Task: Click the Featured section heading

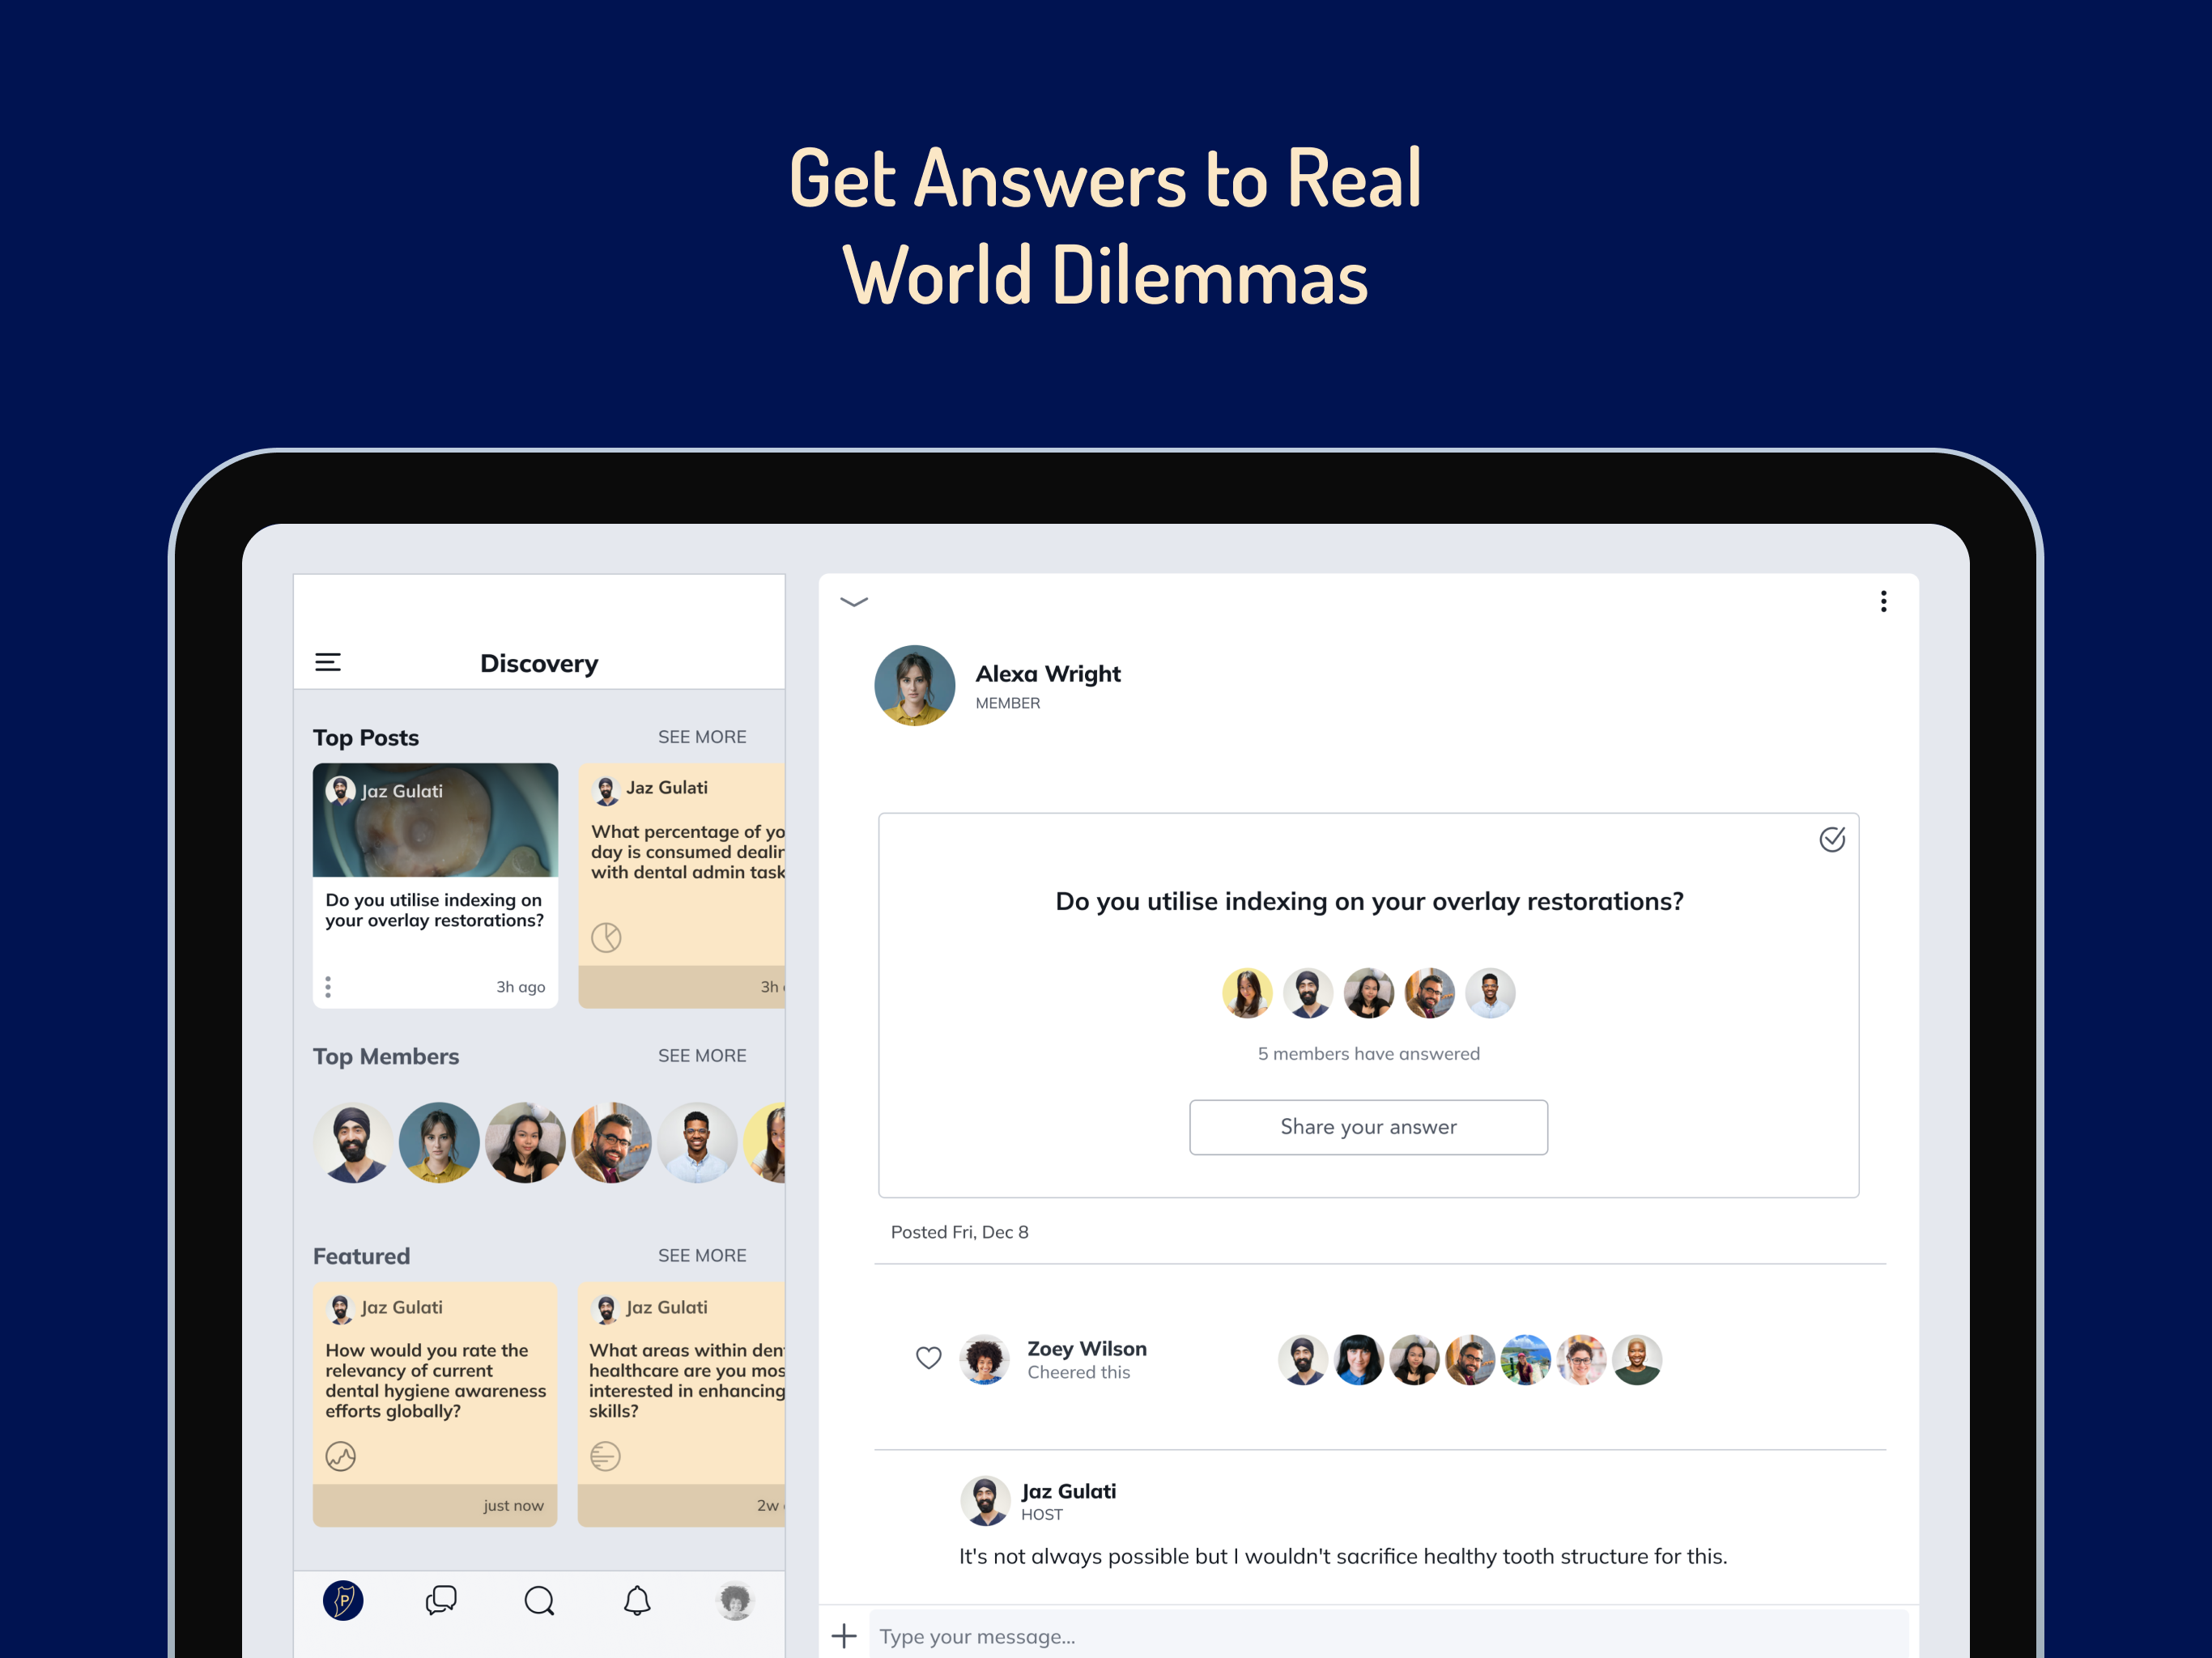Action: [x=361, y=1256]
